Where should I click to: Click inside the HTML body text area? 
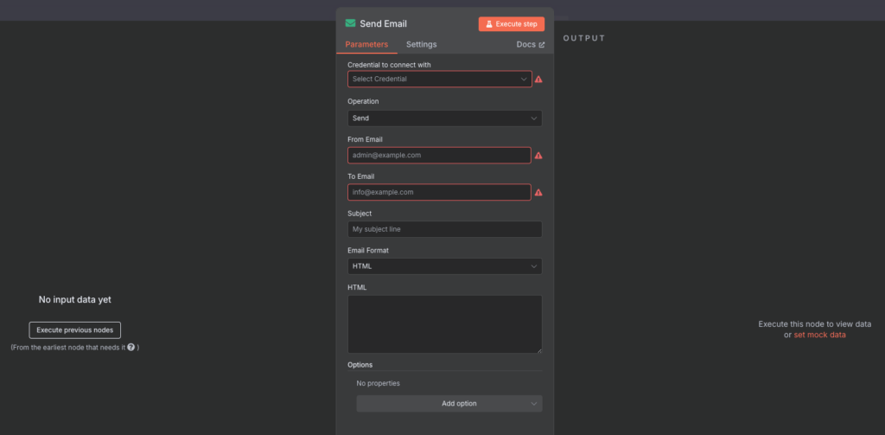(444, 323)
